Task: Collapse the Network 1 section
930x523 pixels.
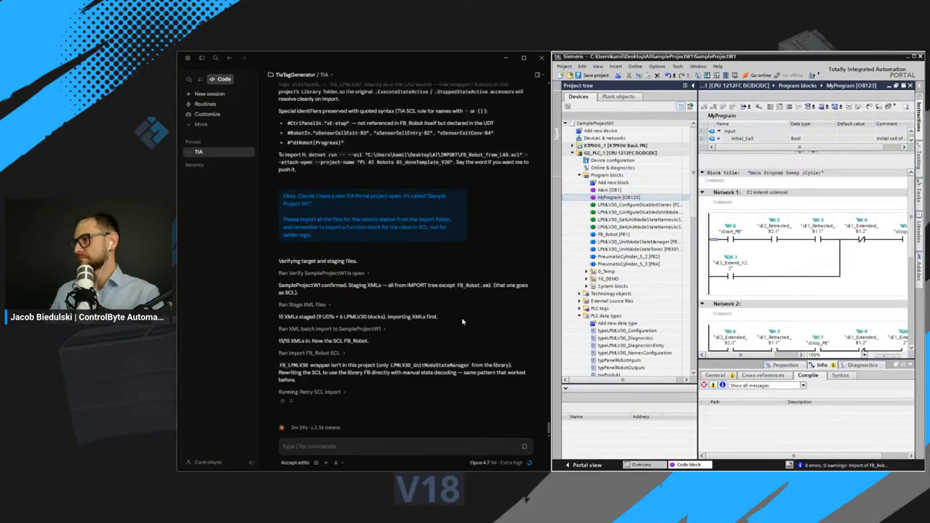Action: 703,192
